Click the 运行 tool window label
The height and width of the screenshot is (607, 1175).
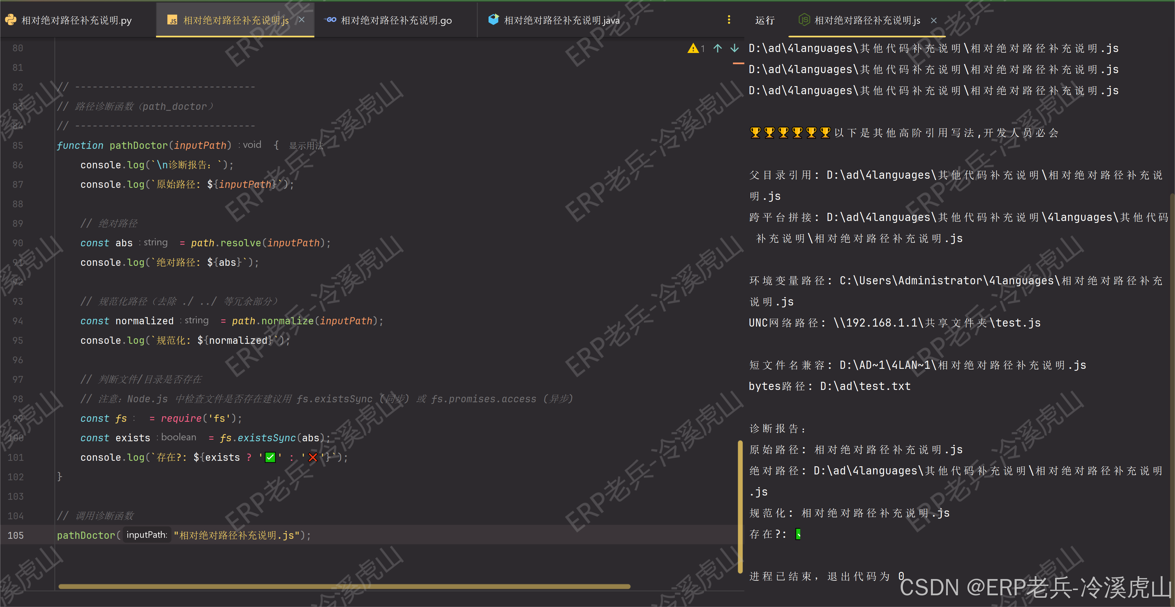click(765, 20)
